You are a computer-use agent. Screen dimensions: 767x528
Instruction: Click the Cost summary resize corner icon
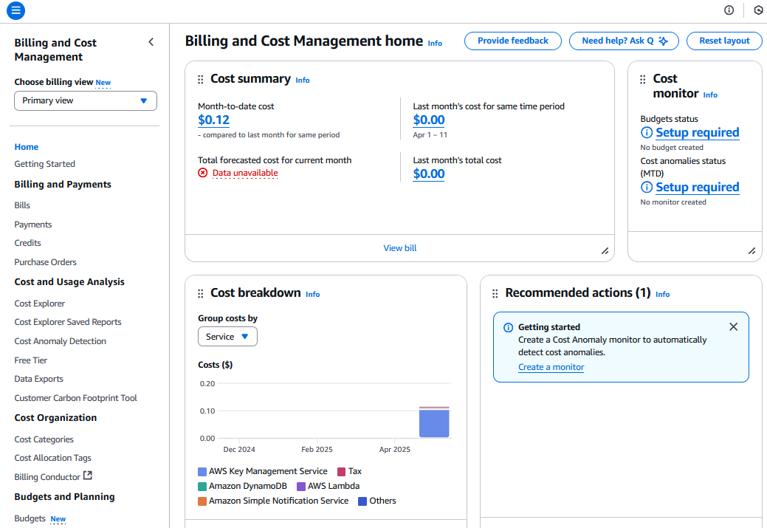coord(605,251)
